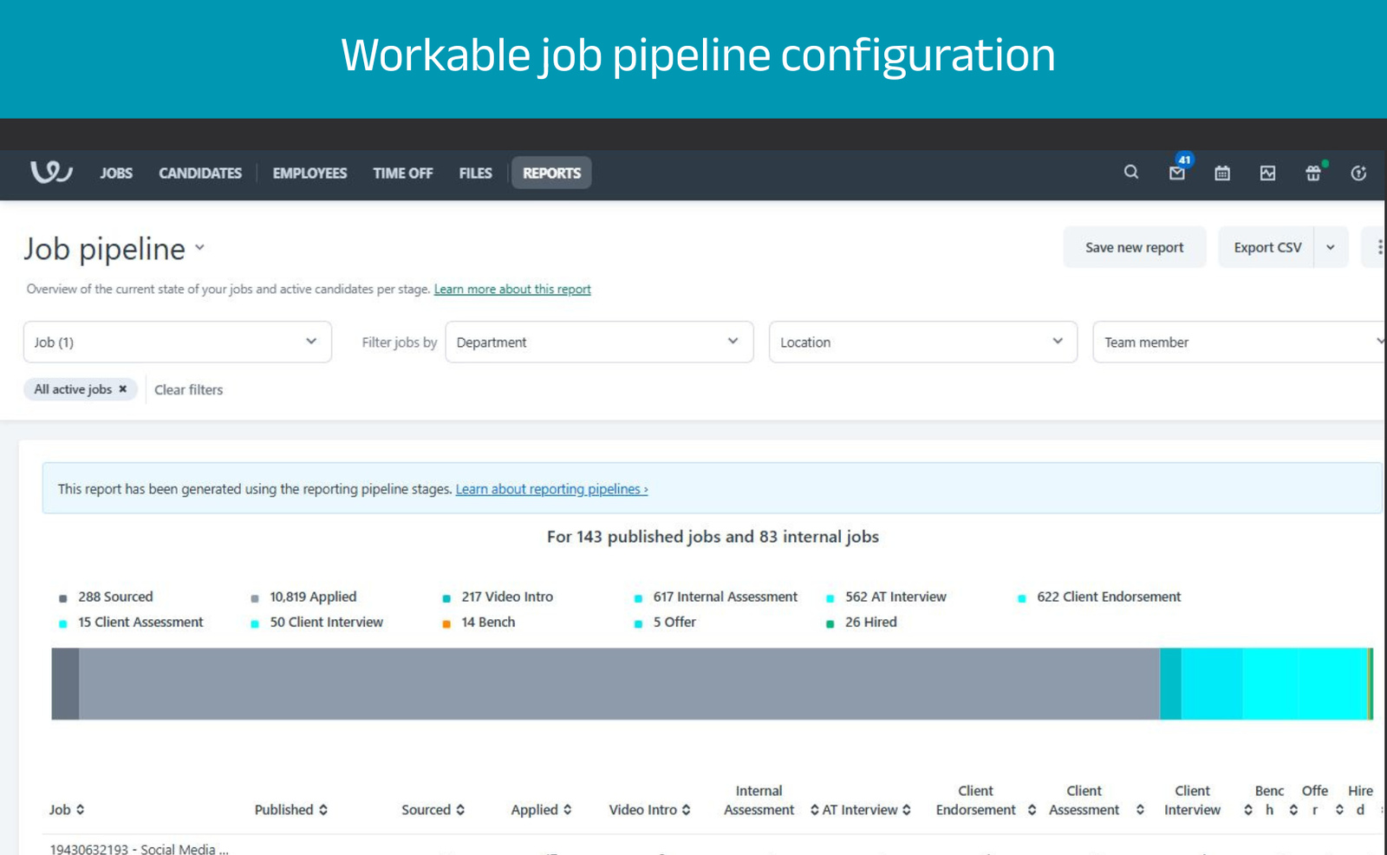Remove the All active jobs filter chip
Image resolution: width=1387 pixels, height=855 pixels.
[123, 388]
